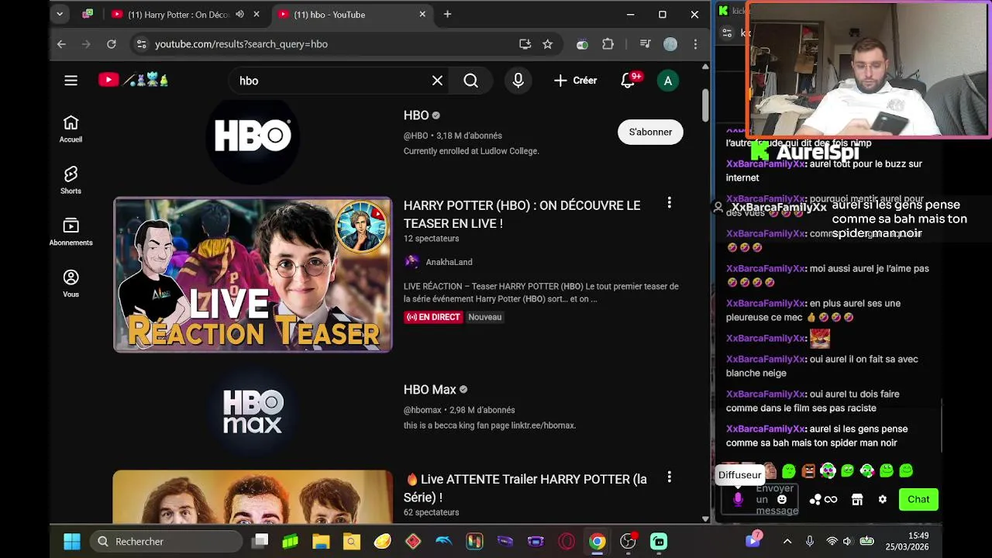Image resolution: width=992 pixels, height=558 pixels.
Task: Click YouTube page vertical scrollbar
Action: coord(704,106)
